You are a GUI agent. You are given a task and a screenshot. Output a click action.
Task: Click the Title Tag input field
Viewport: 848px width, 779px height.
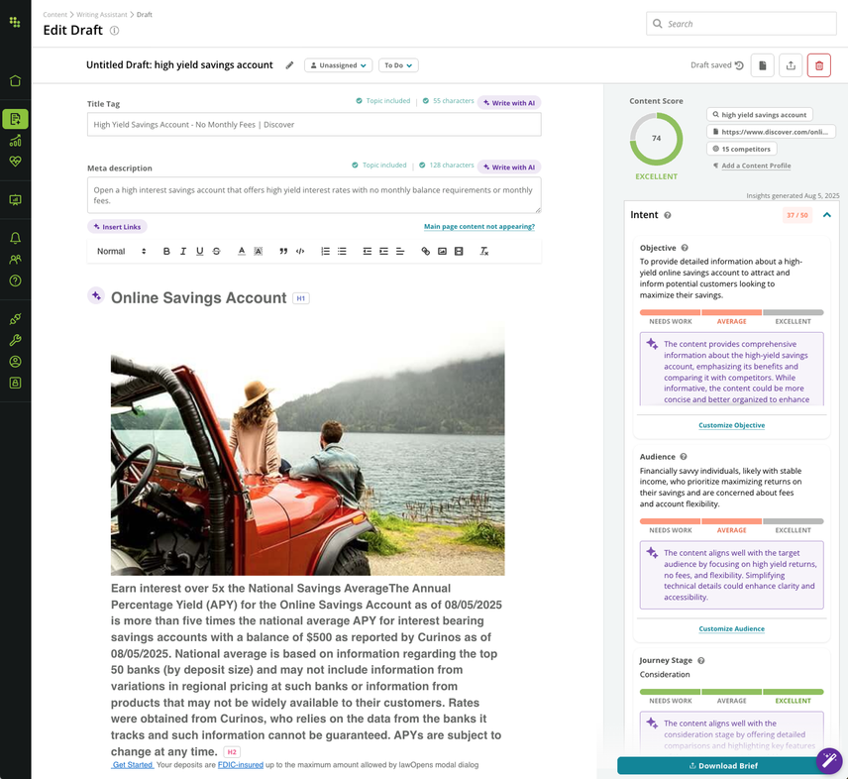click(x=314, y=125)
